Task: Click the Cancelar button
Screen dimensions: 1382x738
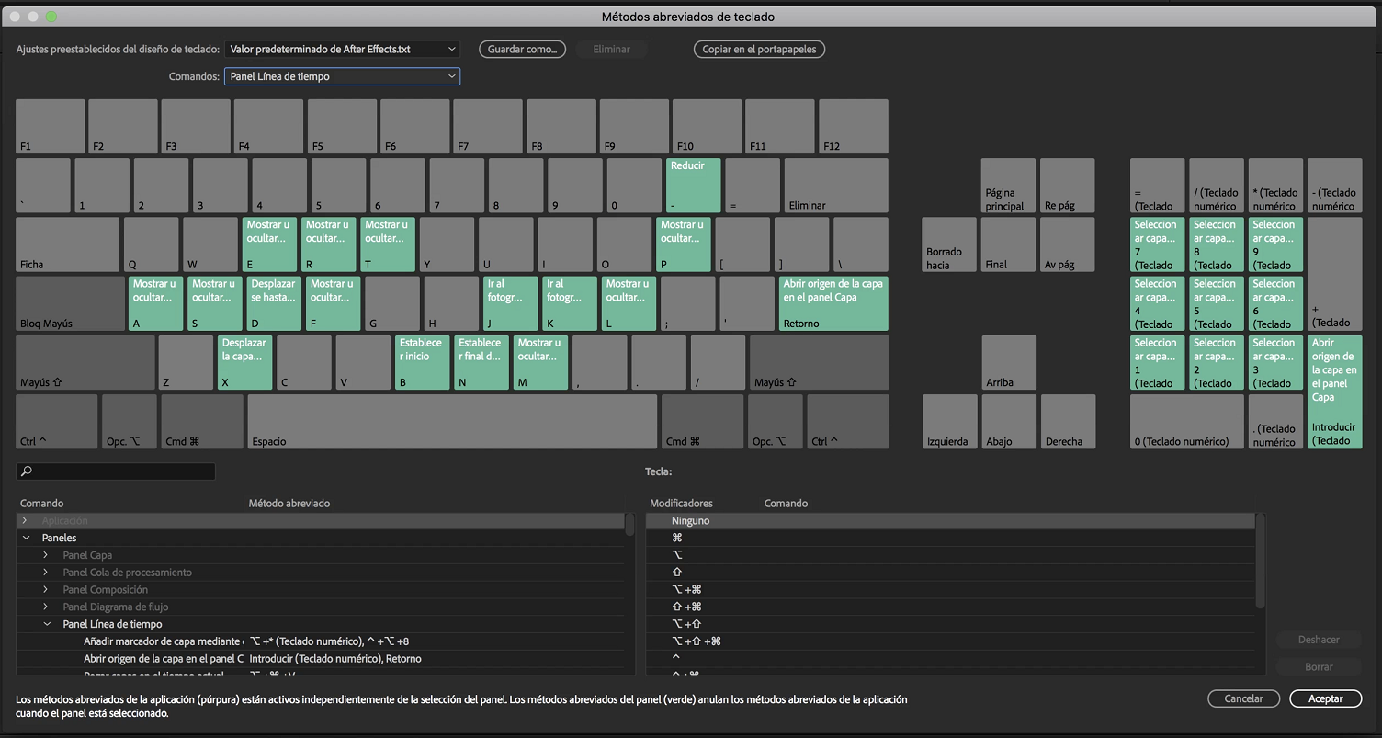Action: [1243, 698]
